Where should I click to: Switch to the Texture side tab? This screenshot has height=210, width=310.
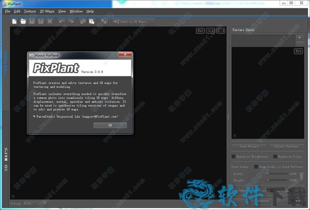coord(6,63)
